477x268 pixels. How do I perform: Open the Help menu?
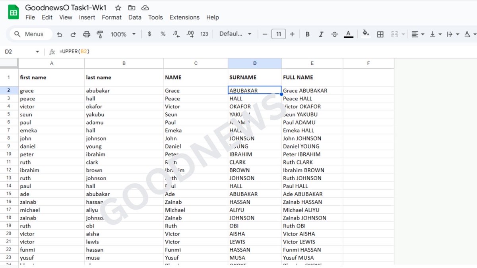coord(213,17)
